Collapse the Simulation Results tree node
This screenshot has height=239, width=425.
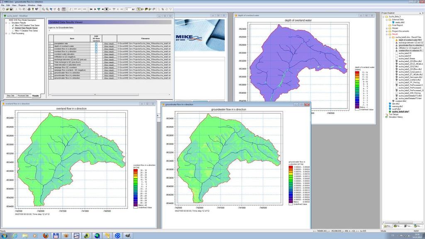tap(6, 23)
